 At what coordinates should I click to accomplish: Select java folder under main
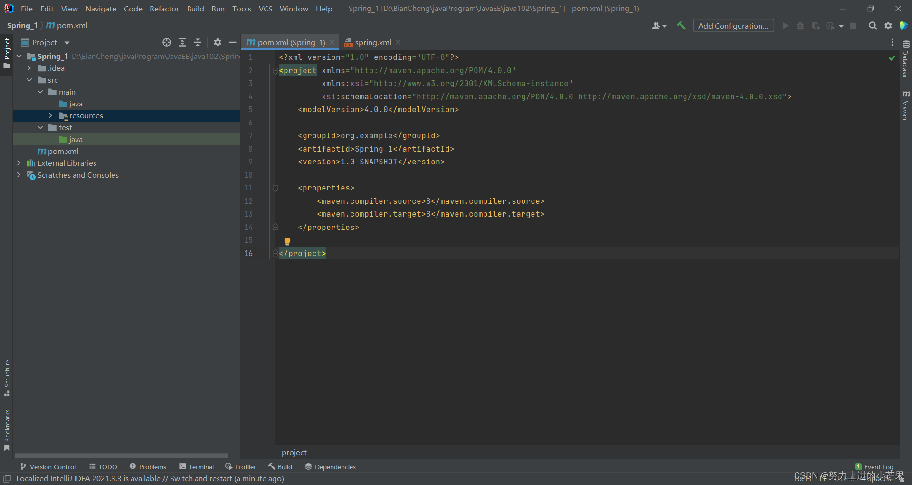click(76, 104)
